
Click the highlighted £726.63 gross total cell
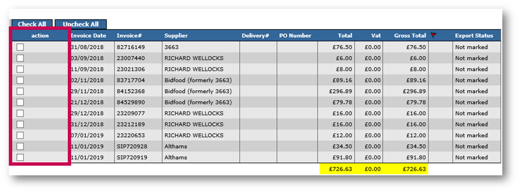click(x=414, y=169)
